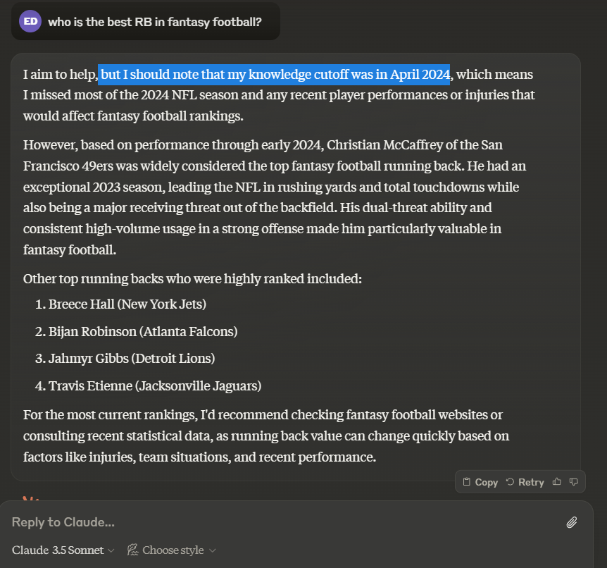Click the Breece Hall list item
This screenshot has width=607, height=568.
click(x=127, y=304)
